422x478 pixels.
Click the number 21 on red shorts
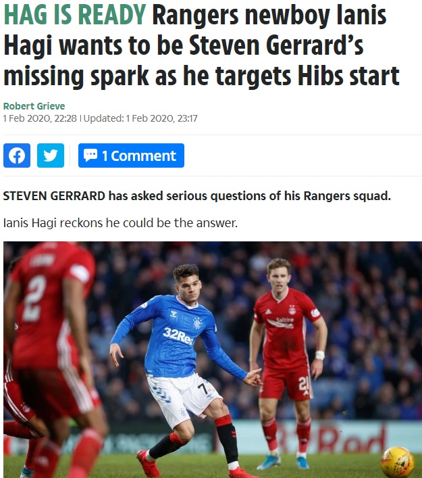pyautogui.click(x=304, y=383)
